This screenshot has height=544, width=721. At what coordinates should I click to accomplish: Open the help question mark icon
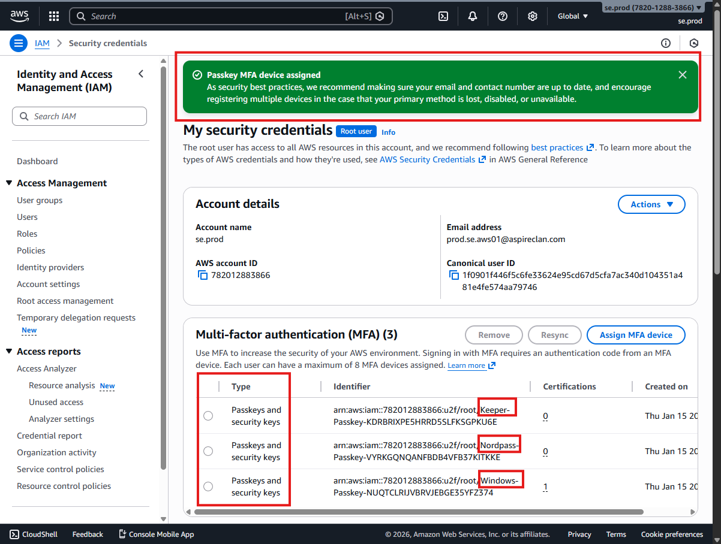(x=503, y=16)
